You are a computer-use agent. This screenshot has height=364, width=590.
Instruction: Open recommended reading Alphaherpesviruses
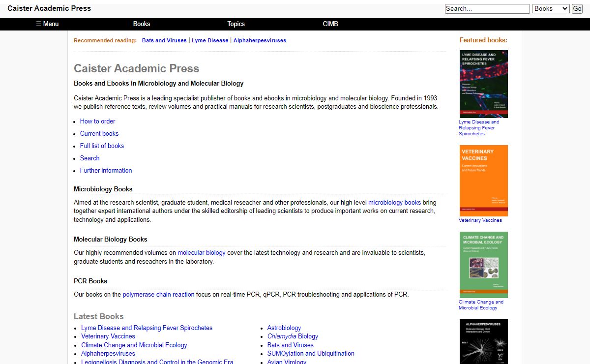click(x=260, y=40)
